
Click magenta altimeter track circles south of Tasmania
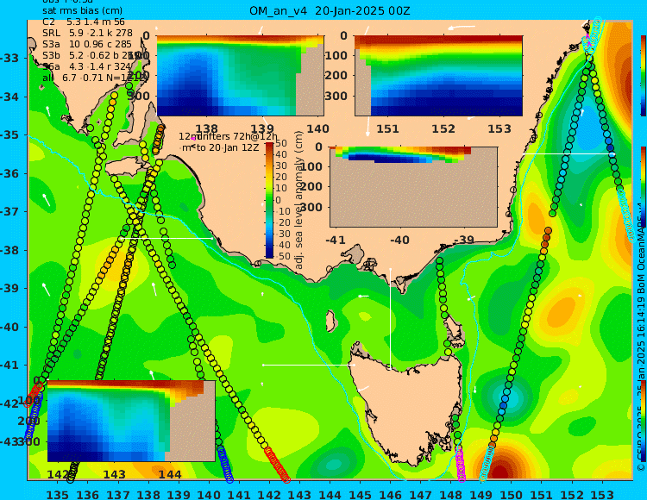click(x=460, y=464)
